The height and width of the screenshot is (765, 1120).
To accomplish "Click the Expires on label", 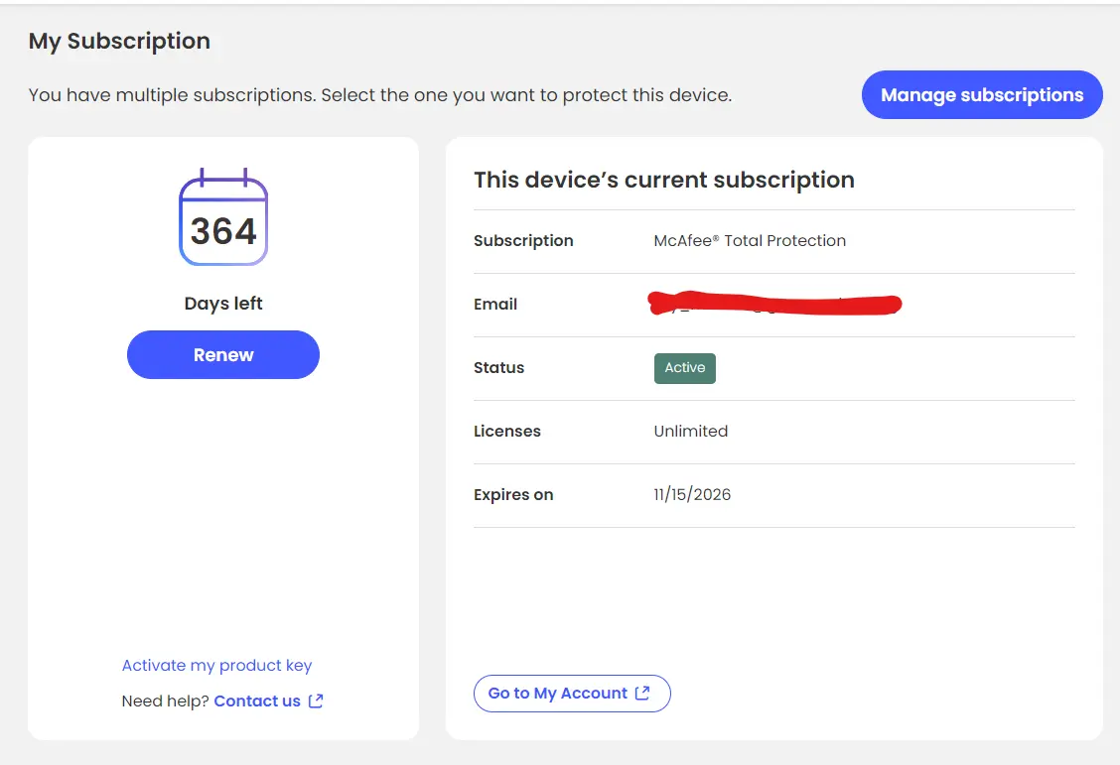I will [x=513, y=494].
